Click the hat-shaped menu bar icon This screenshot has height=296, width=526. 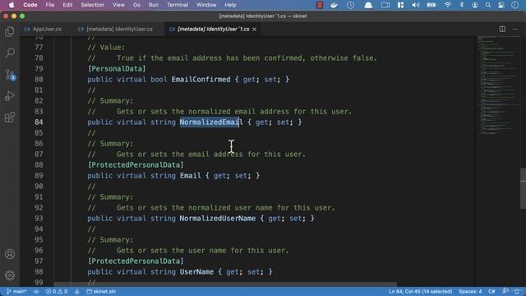point(368,5)
